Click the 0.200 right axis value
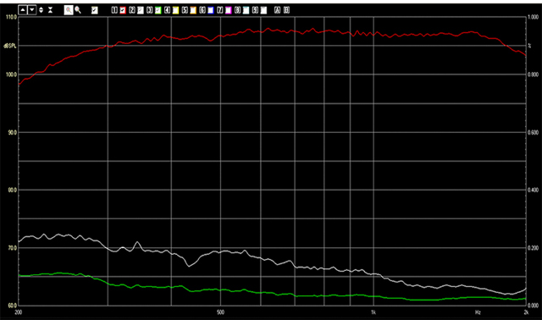The height and width of the screenshot is (320, 542). point(533,248)
